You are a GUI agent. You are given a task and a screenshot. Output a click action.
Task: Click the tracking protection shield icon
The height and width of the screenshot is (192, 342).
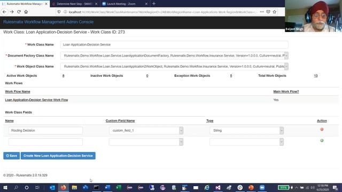[x=59, y=12]
